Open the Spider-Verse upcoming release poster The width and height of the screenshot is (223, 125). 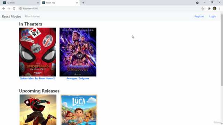coord(38,110)
